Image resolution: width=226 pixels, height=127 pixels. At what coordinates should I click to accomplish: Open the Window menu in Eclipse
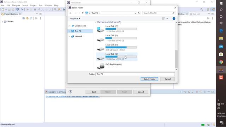click(48, 5)
